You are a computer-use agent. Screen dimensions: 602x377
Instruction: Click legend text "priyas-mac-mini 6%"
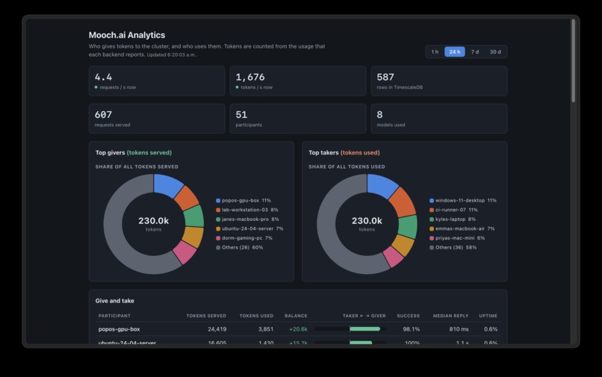click(x=460, y=238)
